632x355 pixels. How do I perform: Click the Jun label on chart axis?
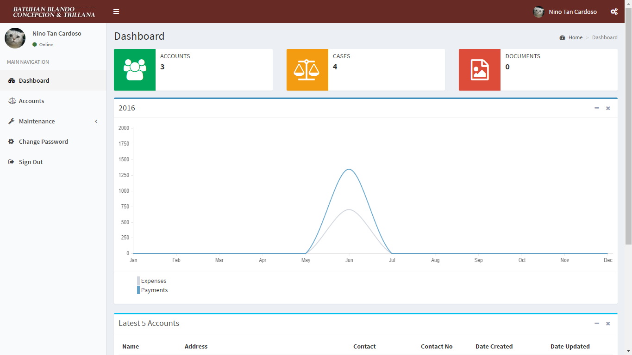[349, 260]
